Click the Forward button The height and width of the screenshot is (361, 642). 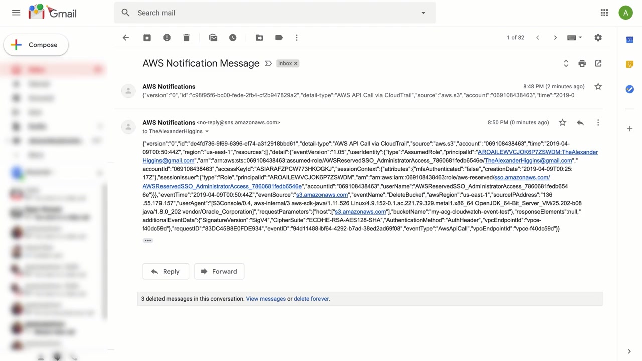pos(219,271)
